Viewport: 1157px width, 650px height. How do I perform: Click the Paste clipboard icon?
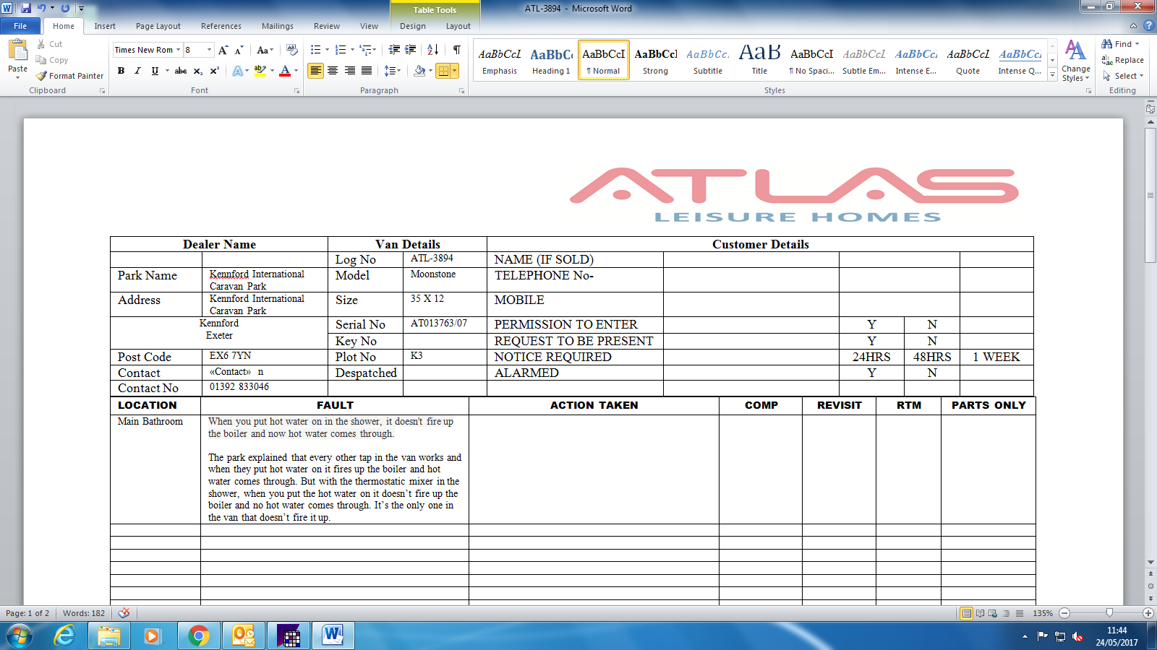(x=17, y=51)
